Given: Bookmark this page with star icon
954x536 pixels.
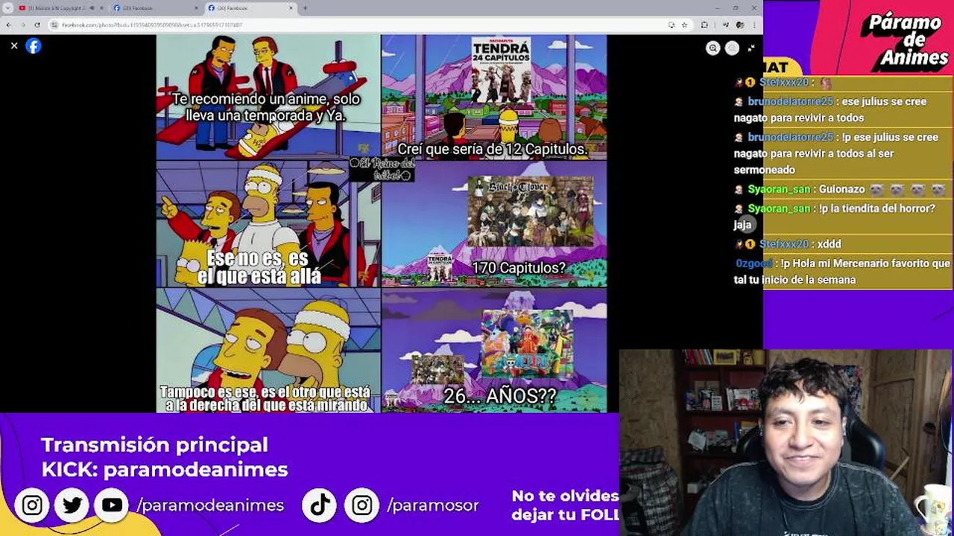Looking at the screenshot, I should tap(684, 25).
